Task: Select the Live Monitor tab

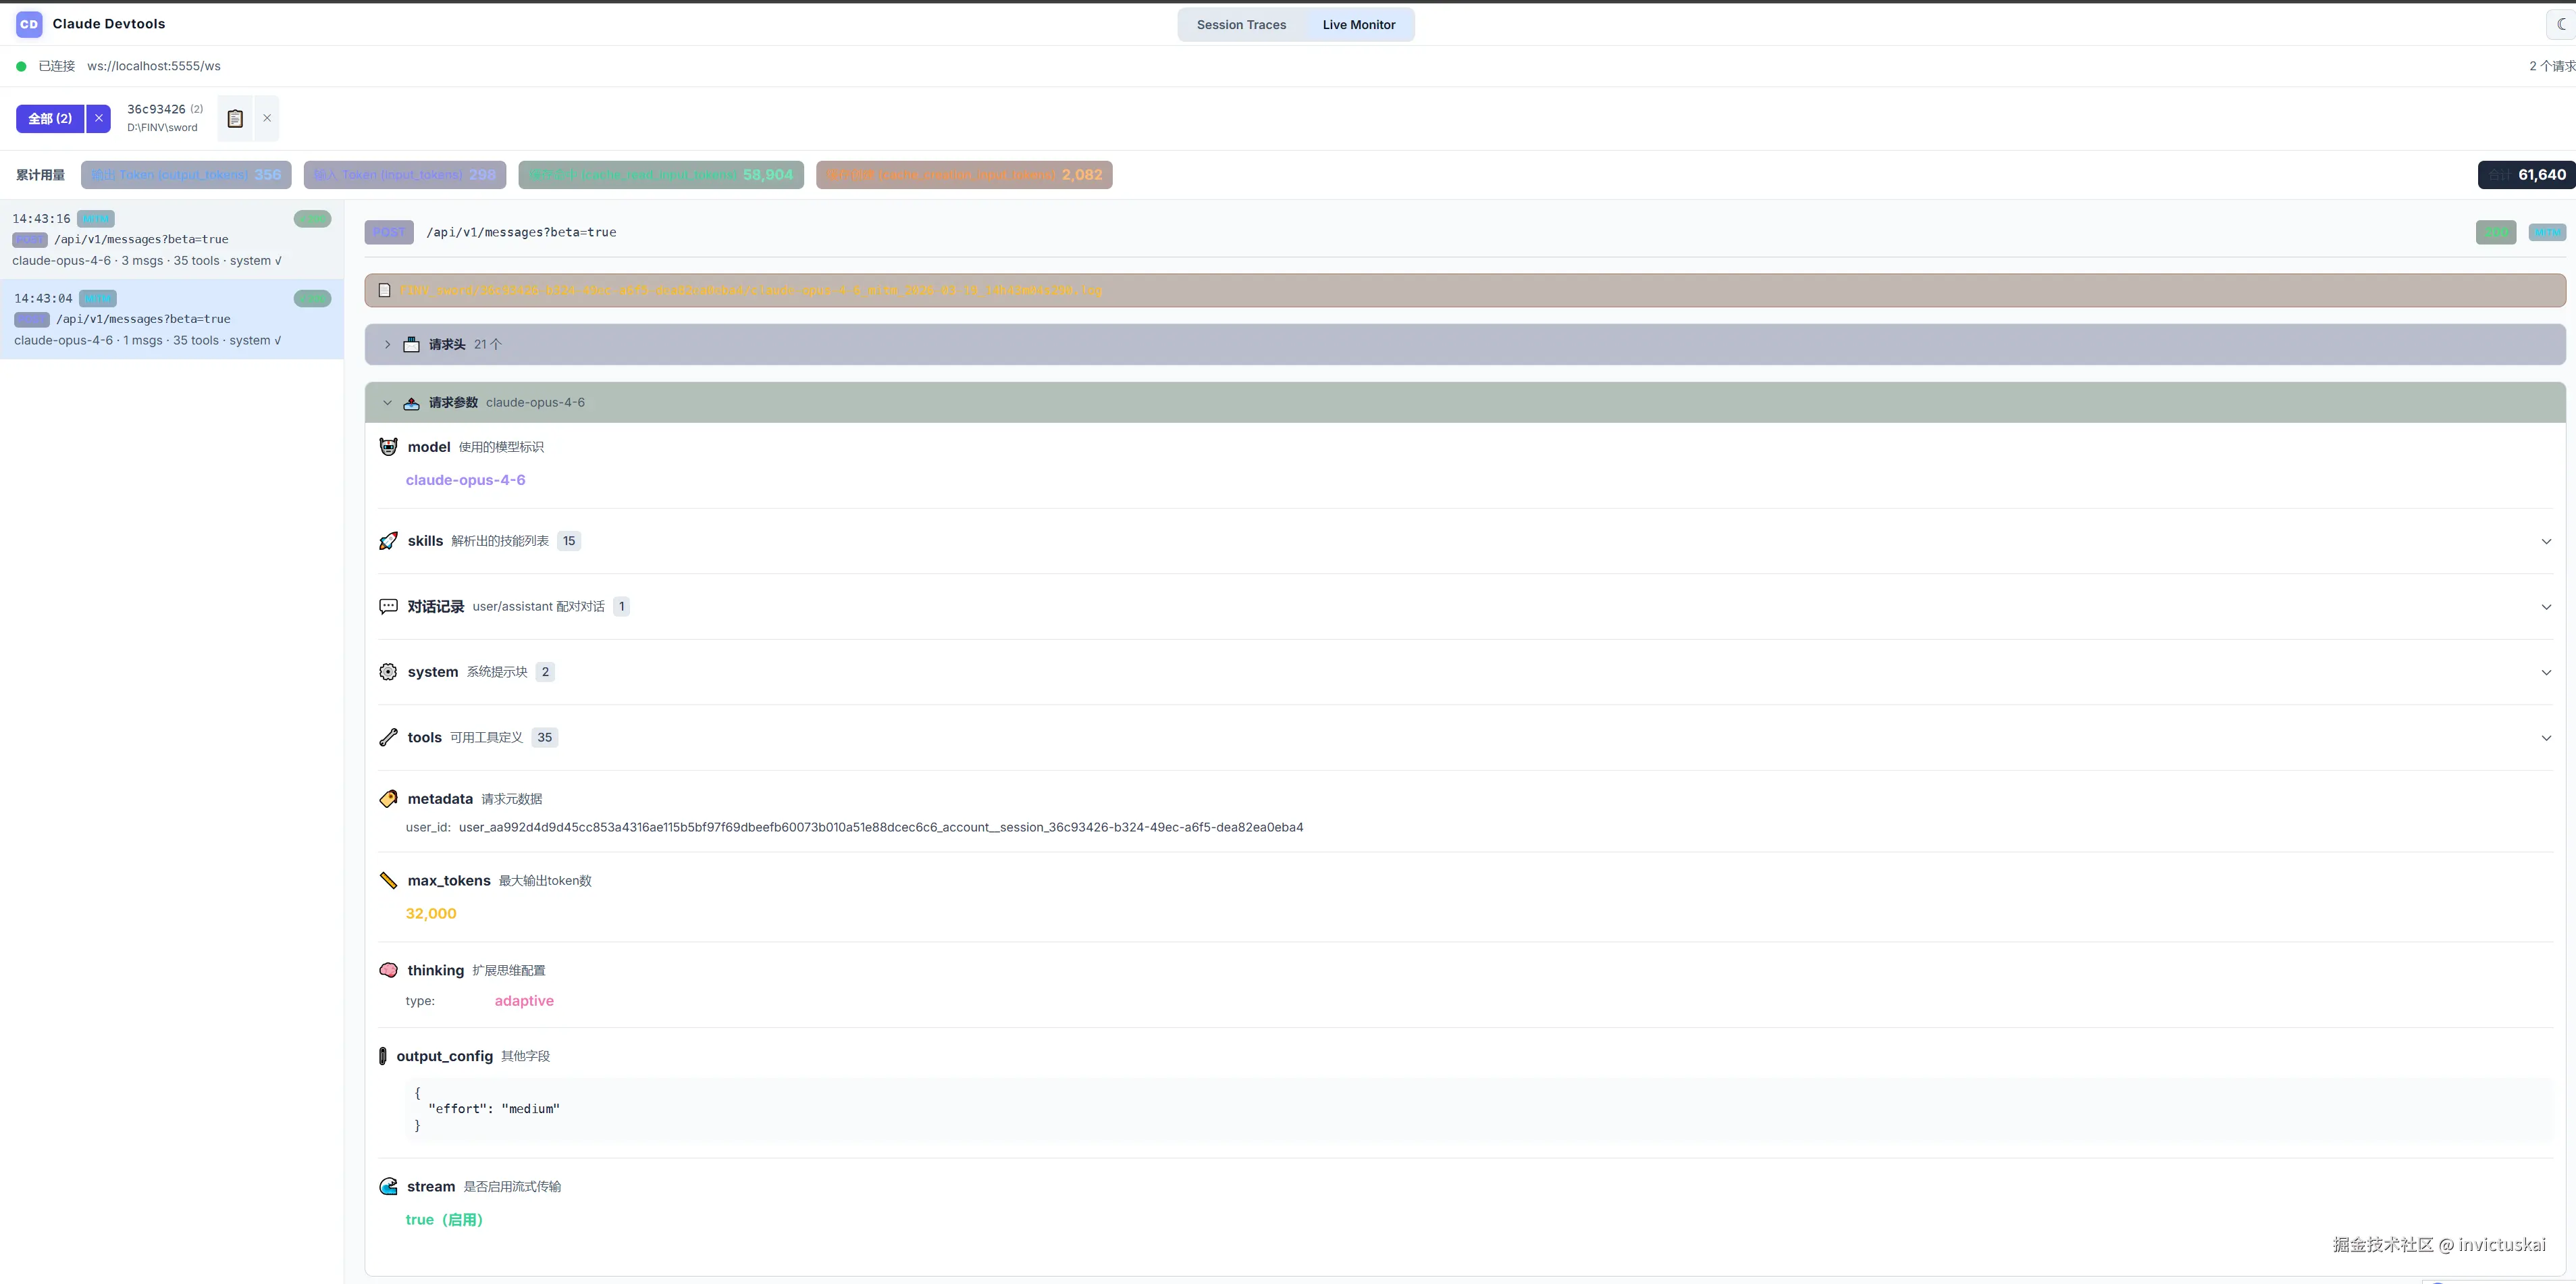Action: 1358,25
